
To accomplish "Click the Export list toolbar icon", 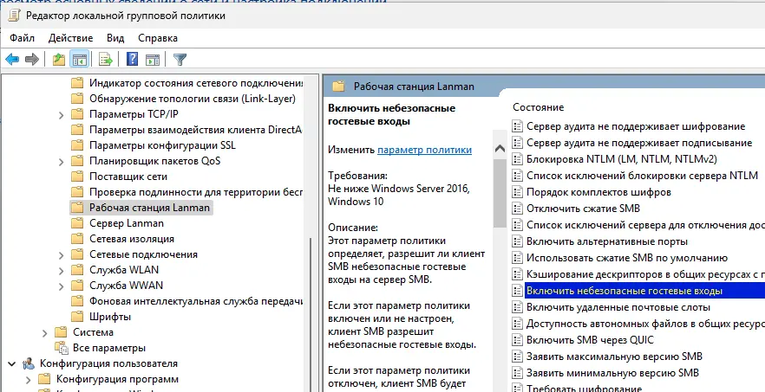I will (x=106, y=60).
